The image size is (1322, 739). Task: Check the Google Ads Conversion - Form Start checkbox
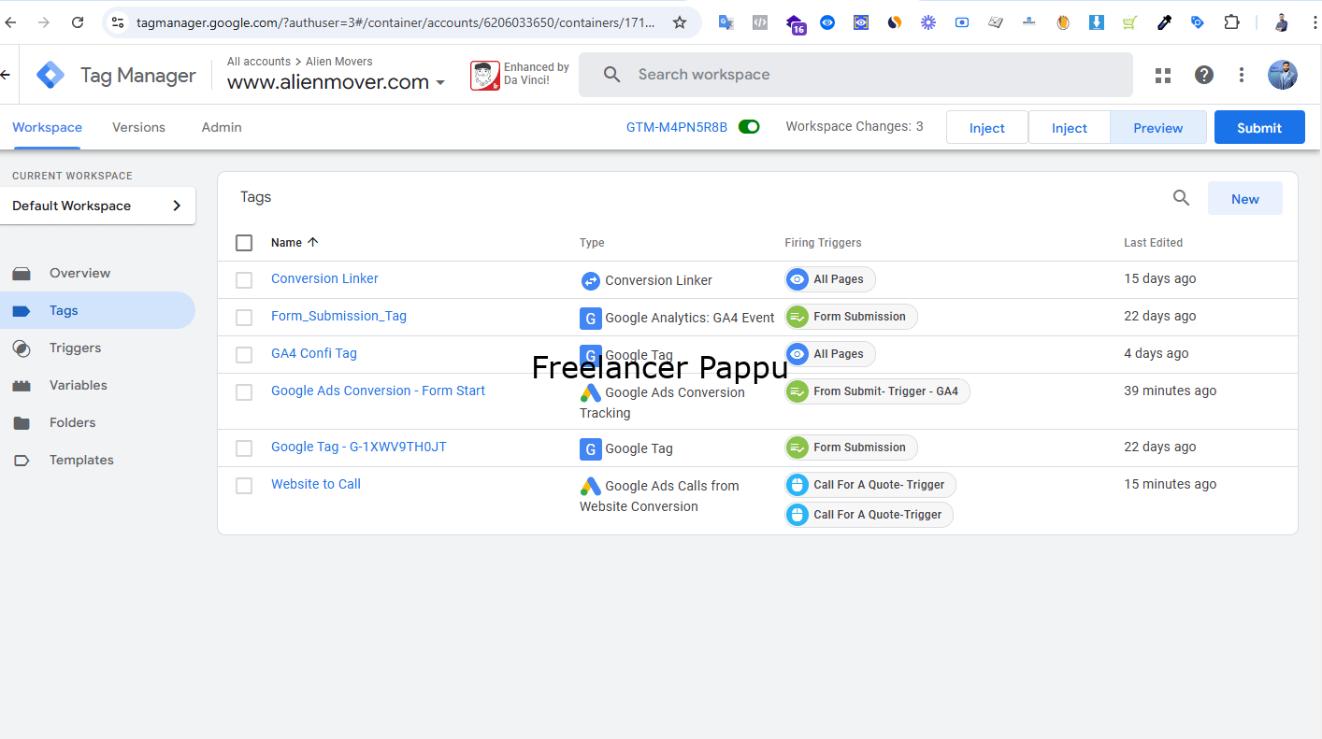pyautogui.click(x=244, y=392)
